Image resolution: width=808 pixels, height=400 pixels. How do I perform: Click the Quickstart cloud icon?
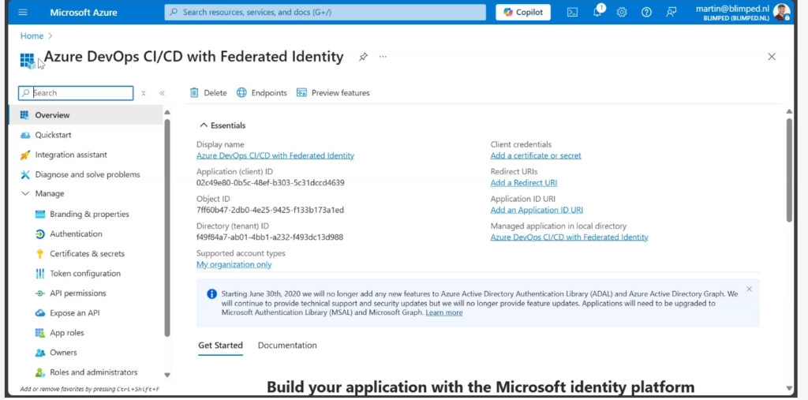tap(24, 135)
